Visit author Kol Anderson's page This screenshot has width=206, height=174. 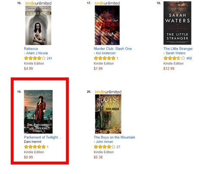coord(106,53)
